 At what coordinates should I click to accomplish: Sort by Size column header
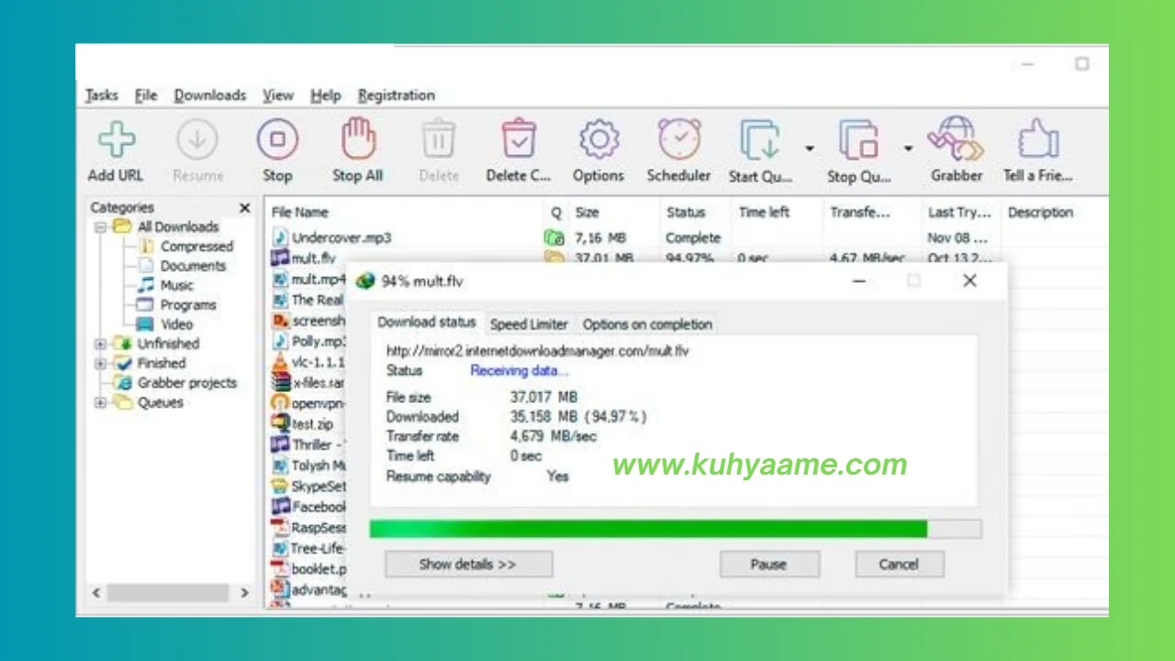point(587,212)
